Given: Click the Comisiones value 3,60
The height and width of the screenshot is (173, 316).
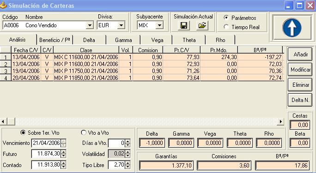Looking at the screenshot, I should 224,165.
